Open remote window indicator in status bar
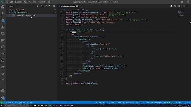191x107 pixels. tap(2, 103)
